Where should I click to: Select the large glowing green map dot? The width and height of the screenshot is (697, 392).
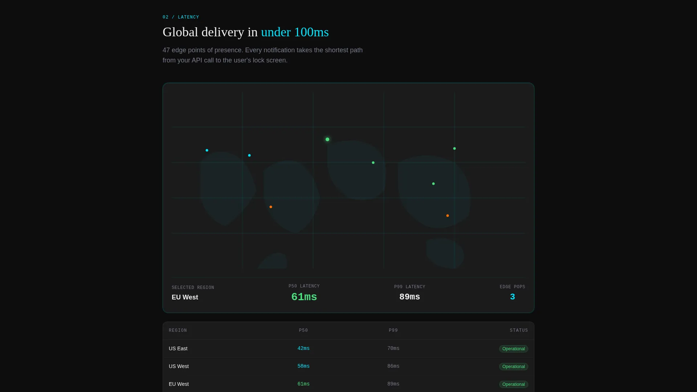[x=327, y=139]
